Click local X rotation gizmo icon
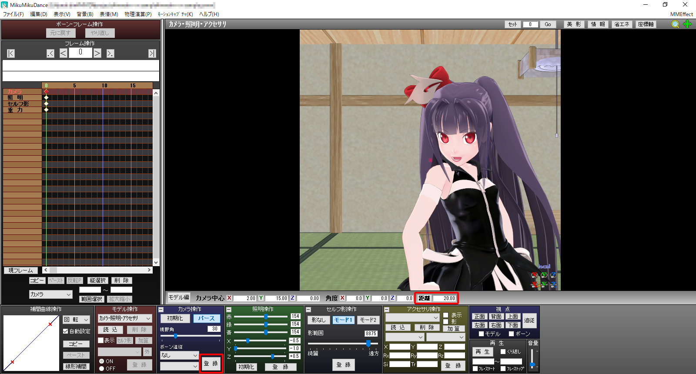The image size is (696, 374). pyautogui.click(x=535, y=275)
